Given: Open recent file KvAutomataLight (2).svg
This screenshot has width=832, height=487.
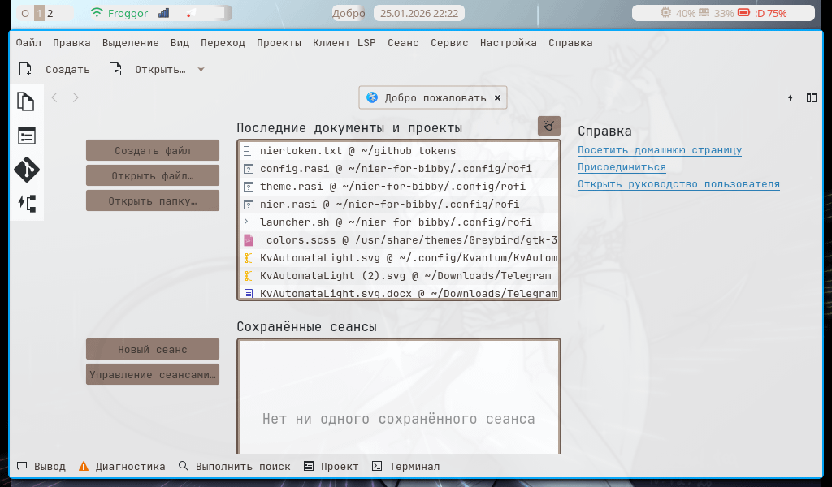Looking at the screenshot, I should pos(399,275).
